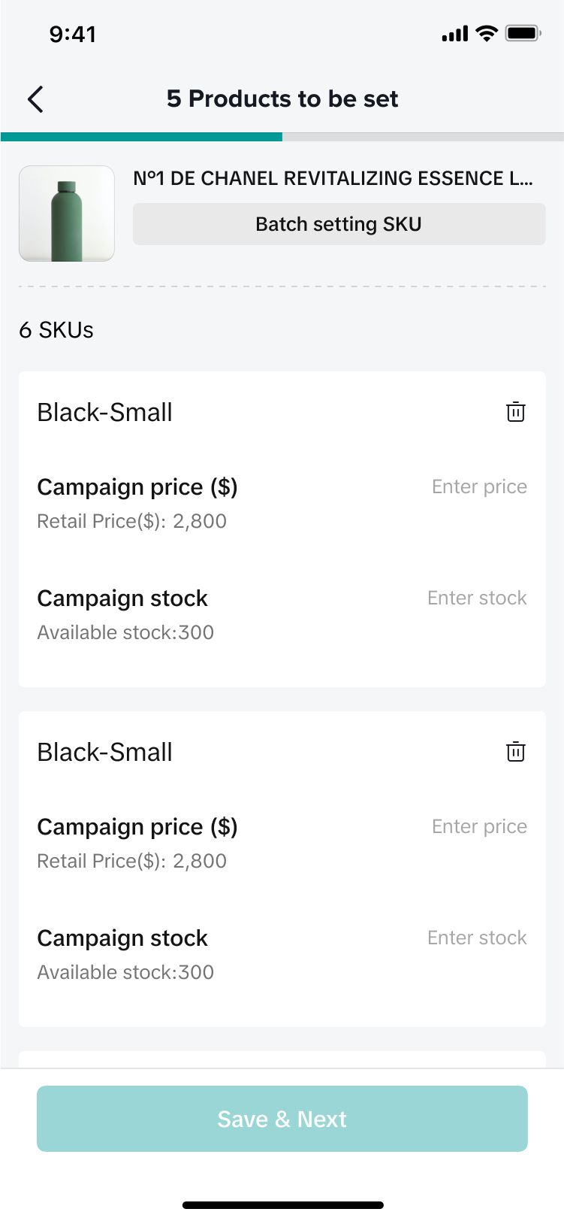Tap the teal setup progress bar
Screen dimensions: 564x1221
pyautogui.click(x=141, y=137)
